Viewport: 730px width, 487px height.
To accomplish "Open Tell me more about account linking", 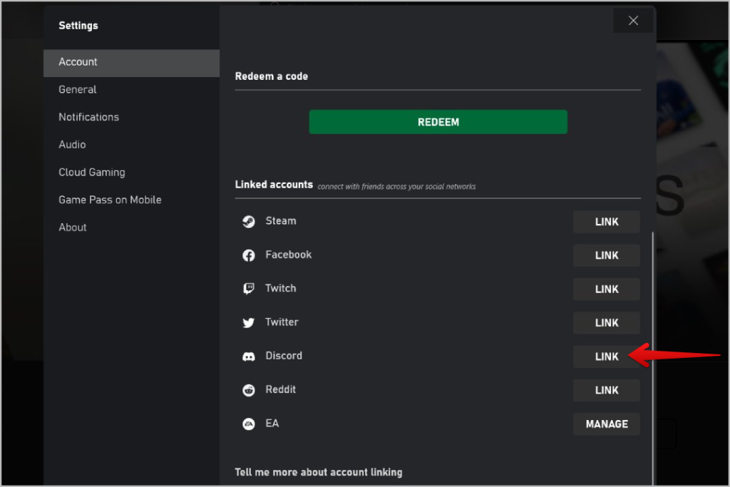I will click(x=319, y=472).
